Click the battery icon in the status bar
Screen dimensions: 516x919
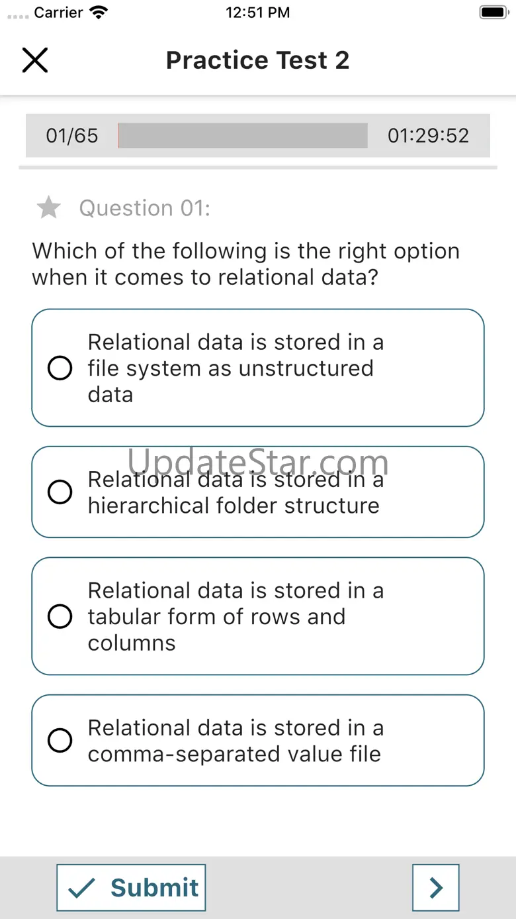(x=493, y=13)
